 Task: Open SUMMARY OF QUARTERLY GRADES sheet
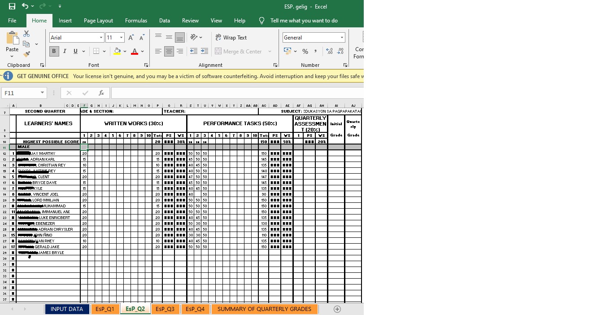coord(264,309)
